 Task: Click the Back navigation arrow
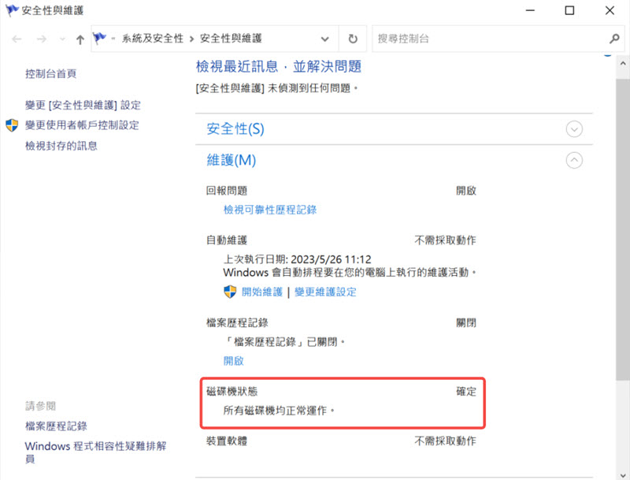point(17,39)
